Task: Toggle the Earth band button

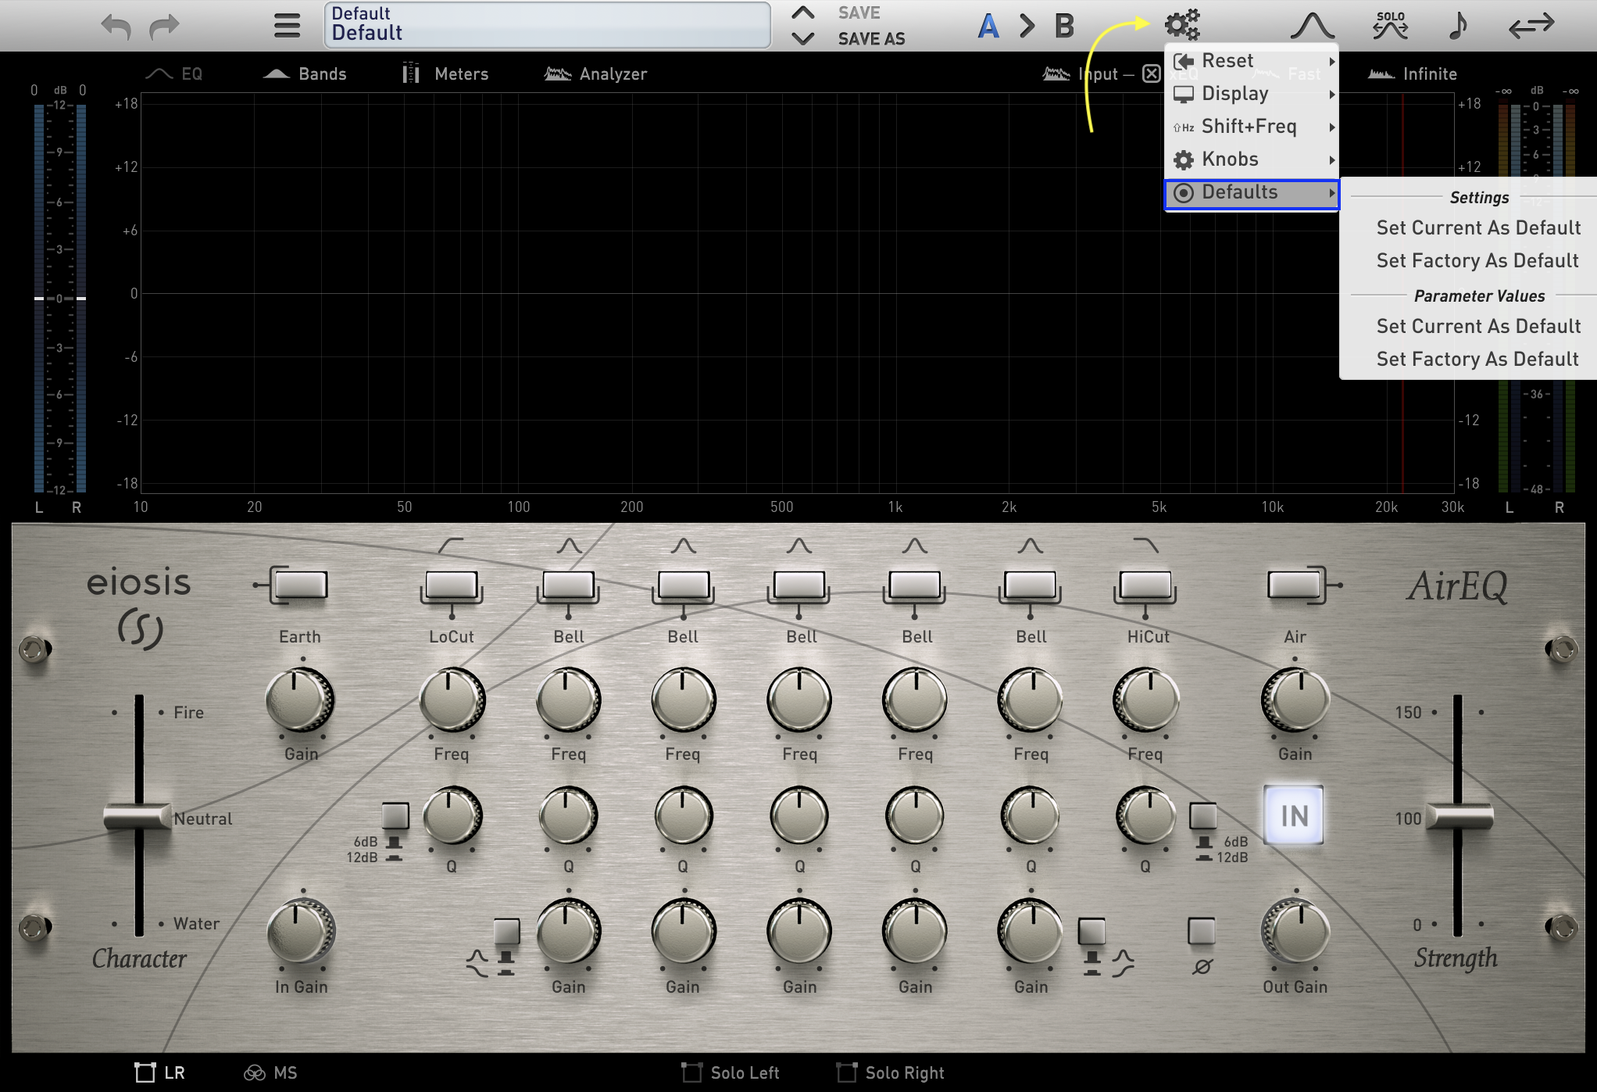Action: click(x=301, y=585)
